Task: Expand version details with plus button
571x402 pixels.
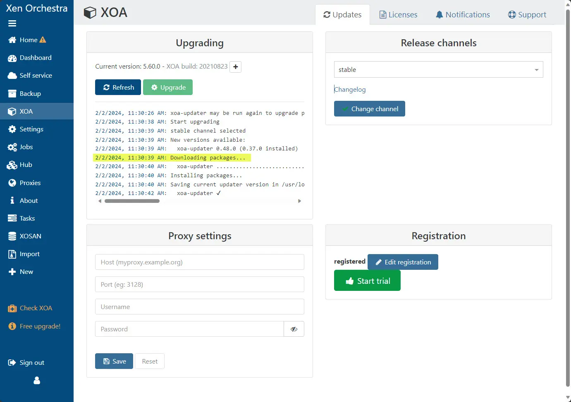Action: click(236, 67)
